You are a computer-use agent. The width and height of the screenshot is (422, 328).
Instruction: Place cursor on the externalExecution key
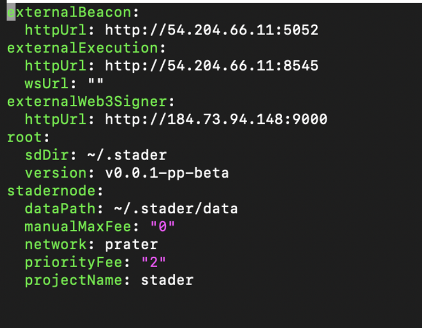coord(82,48)
